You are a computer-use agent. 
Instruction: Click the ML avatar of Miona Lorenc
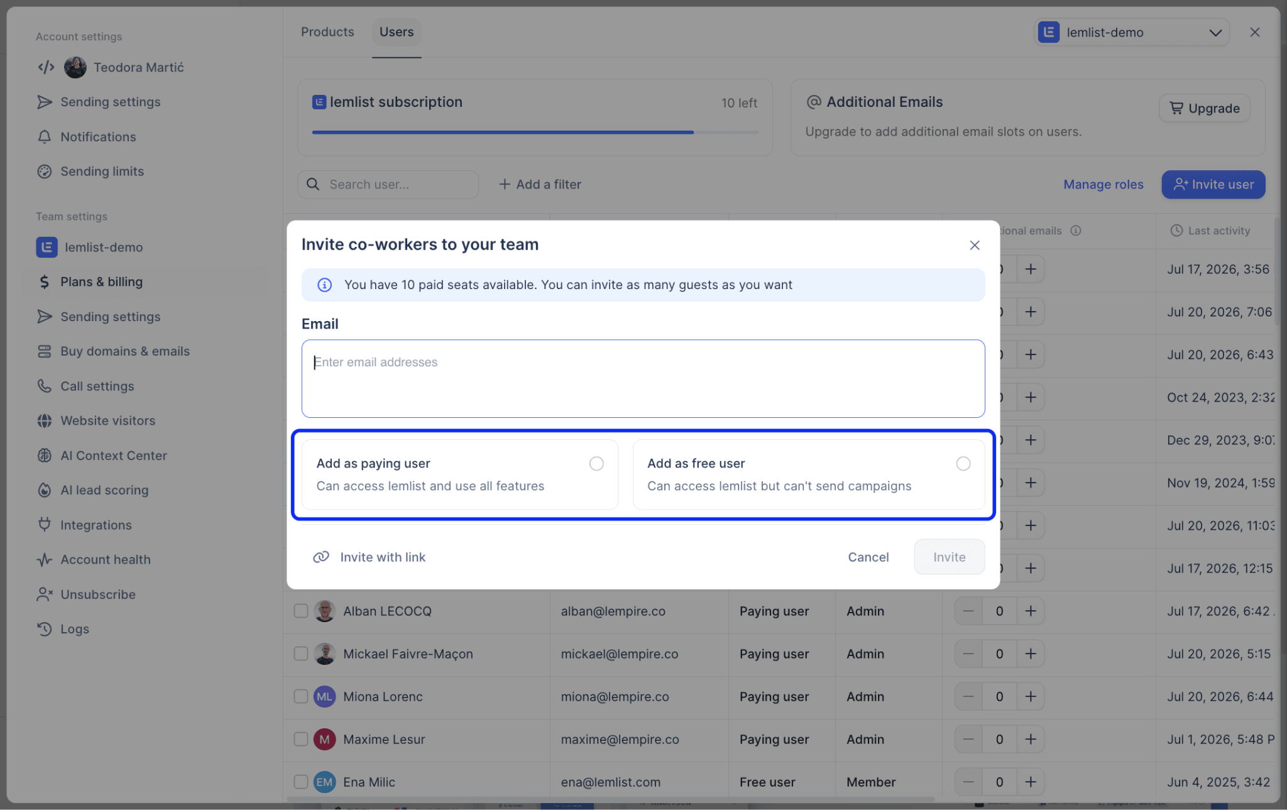(324, 697)
